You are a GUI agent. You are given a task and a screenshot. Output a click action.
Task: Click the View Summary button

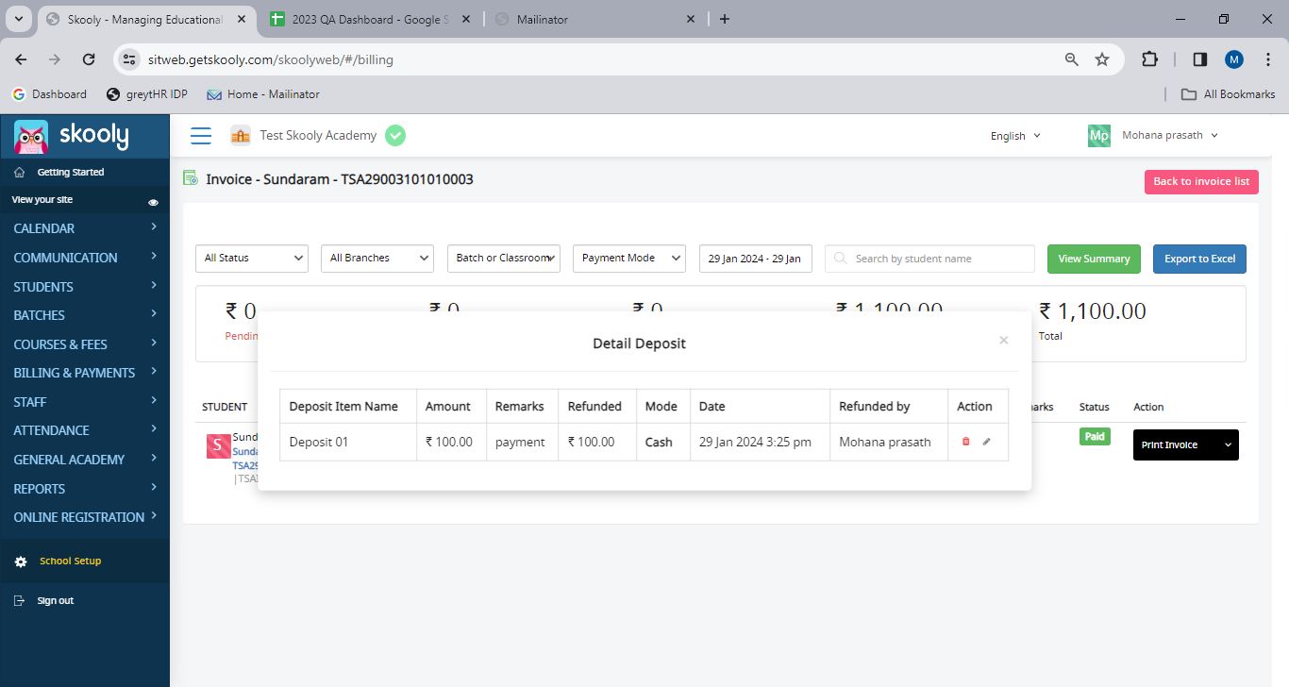pos(1094,259)
